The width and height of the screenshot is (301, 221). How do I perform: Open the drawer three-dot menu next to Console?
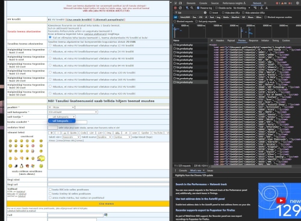tap(175, 171)
